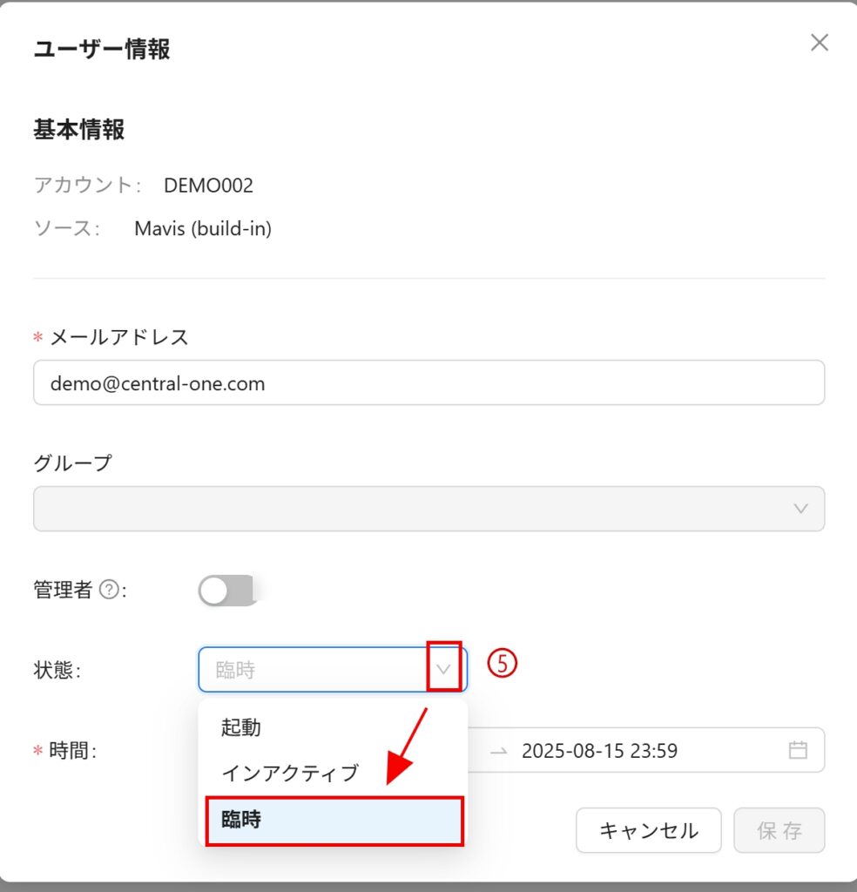Click the Mavis (build-in) source text

click(x=203, y=229)
